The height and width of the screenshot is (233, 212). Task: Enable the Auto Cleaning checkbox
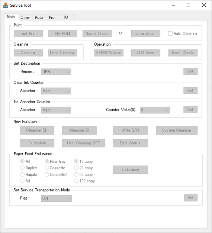[170, 33]
